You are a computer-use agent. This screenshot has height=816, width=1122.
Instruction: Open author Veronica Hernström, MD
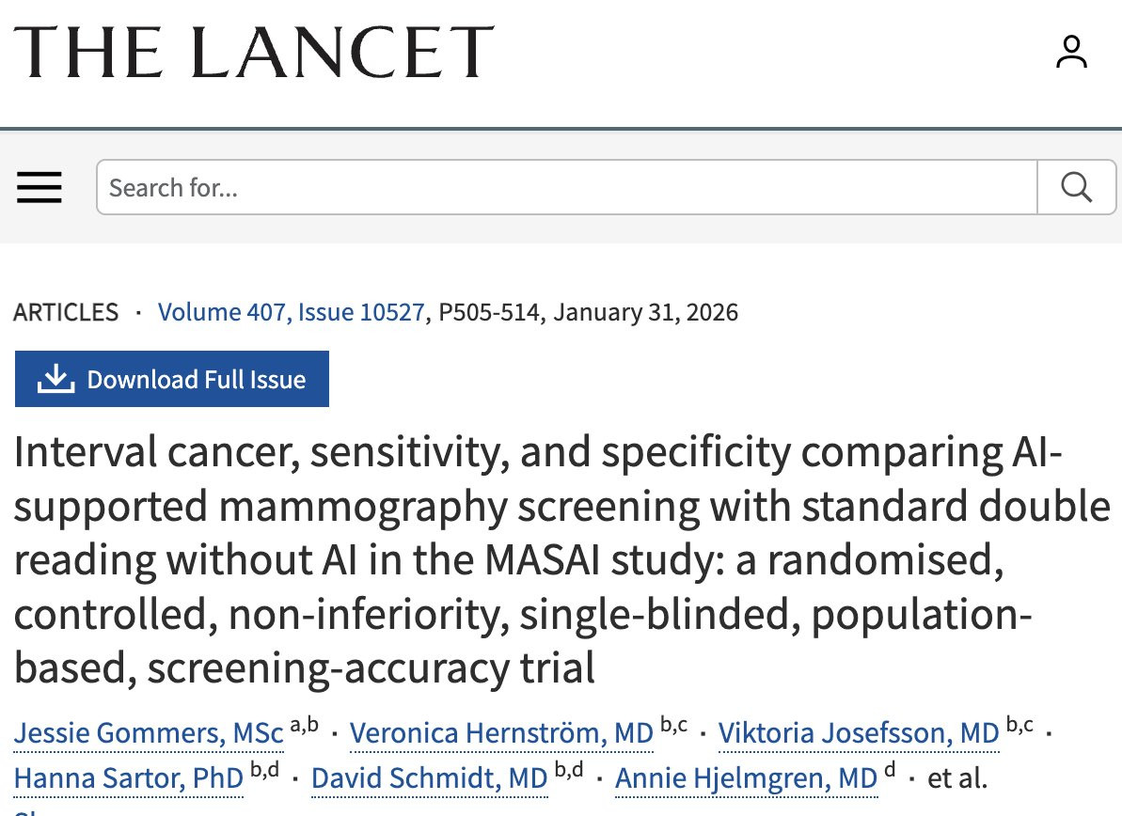tap(501, 733)
